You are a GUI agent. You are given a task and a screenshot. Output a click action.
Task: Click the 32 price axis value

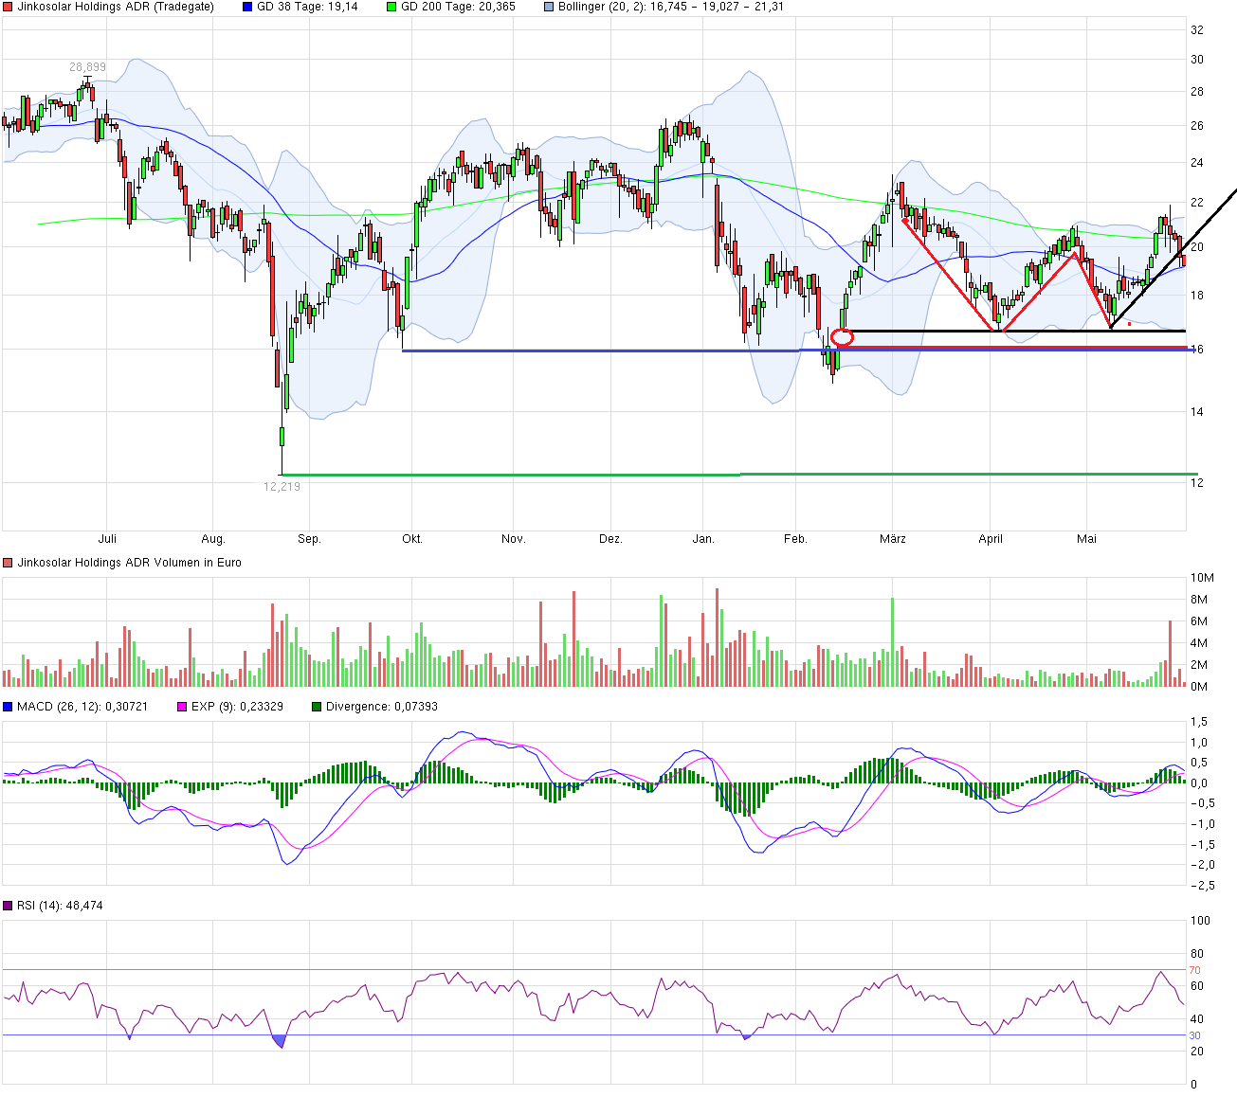1197,30
